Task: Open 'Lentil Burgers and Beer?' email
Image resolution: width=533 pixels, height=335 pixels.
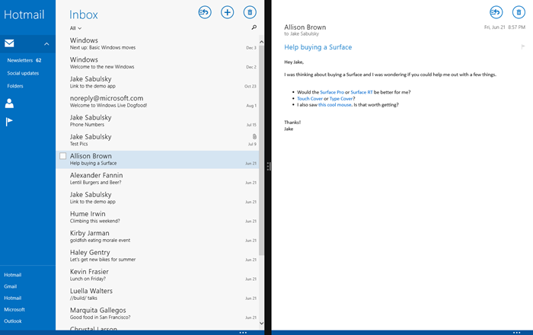Action: (x=157, y=179)
